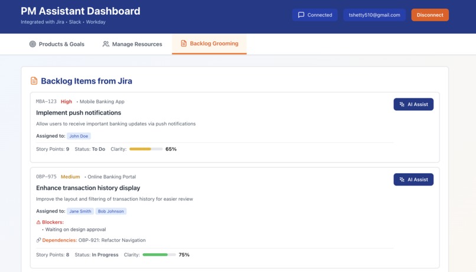Screen dimensions: 476x272
Task: Click the Jane Smith assignee chip
Action: point(80,211)
